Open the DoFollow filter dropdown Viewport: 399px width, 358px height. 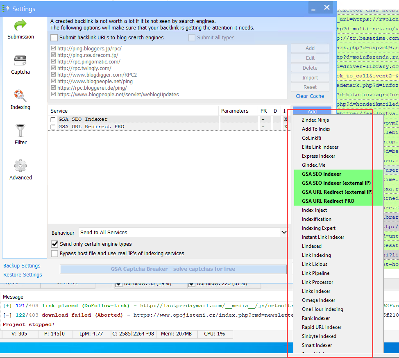192,283
